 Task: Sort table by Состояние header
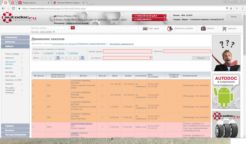click(141, 76)
